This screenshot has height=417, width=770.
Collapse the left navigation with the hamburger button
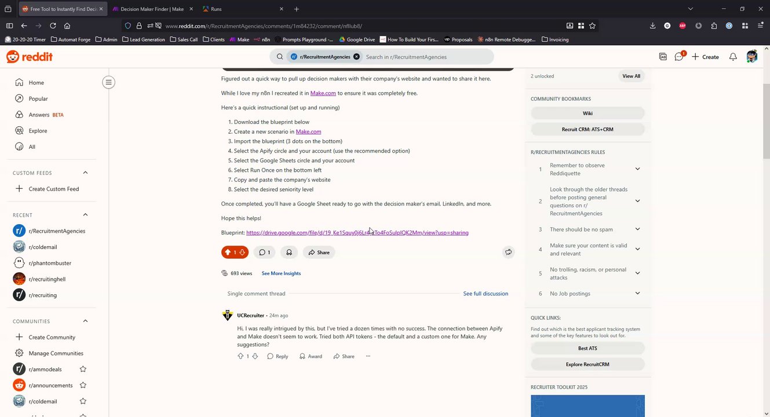pyautogui.click(x=108, y=82)
